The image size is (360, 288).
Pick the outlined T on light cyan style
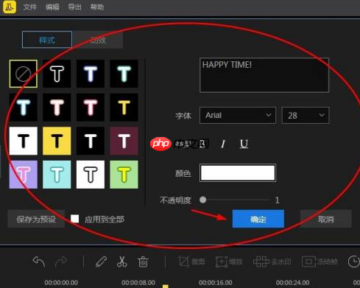57,175
